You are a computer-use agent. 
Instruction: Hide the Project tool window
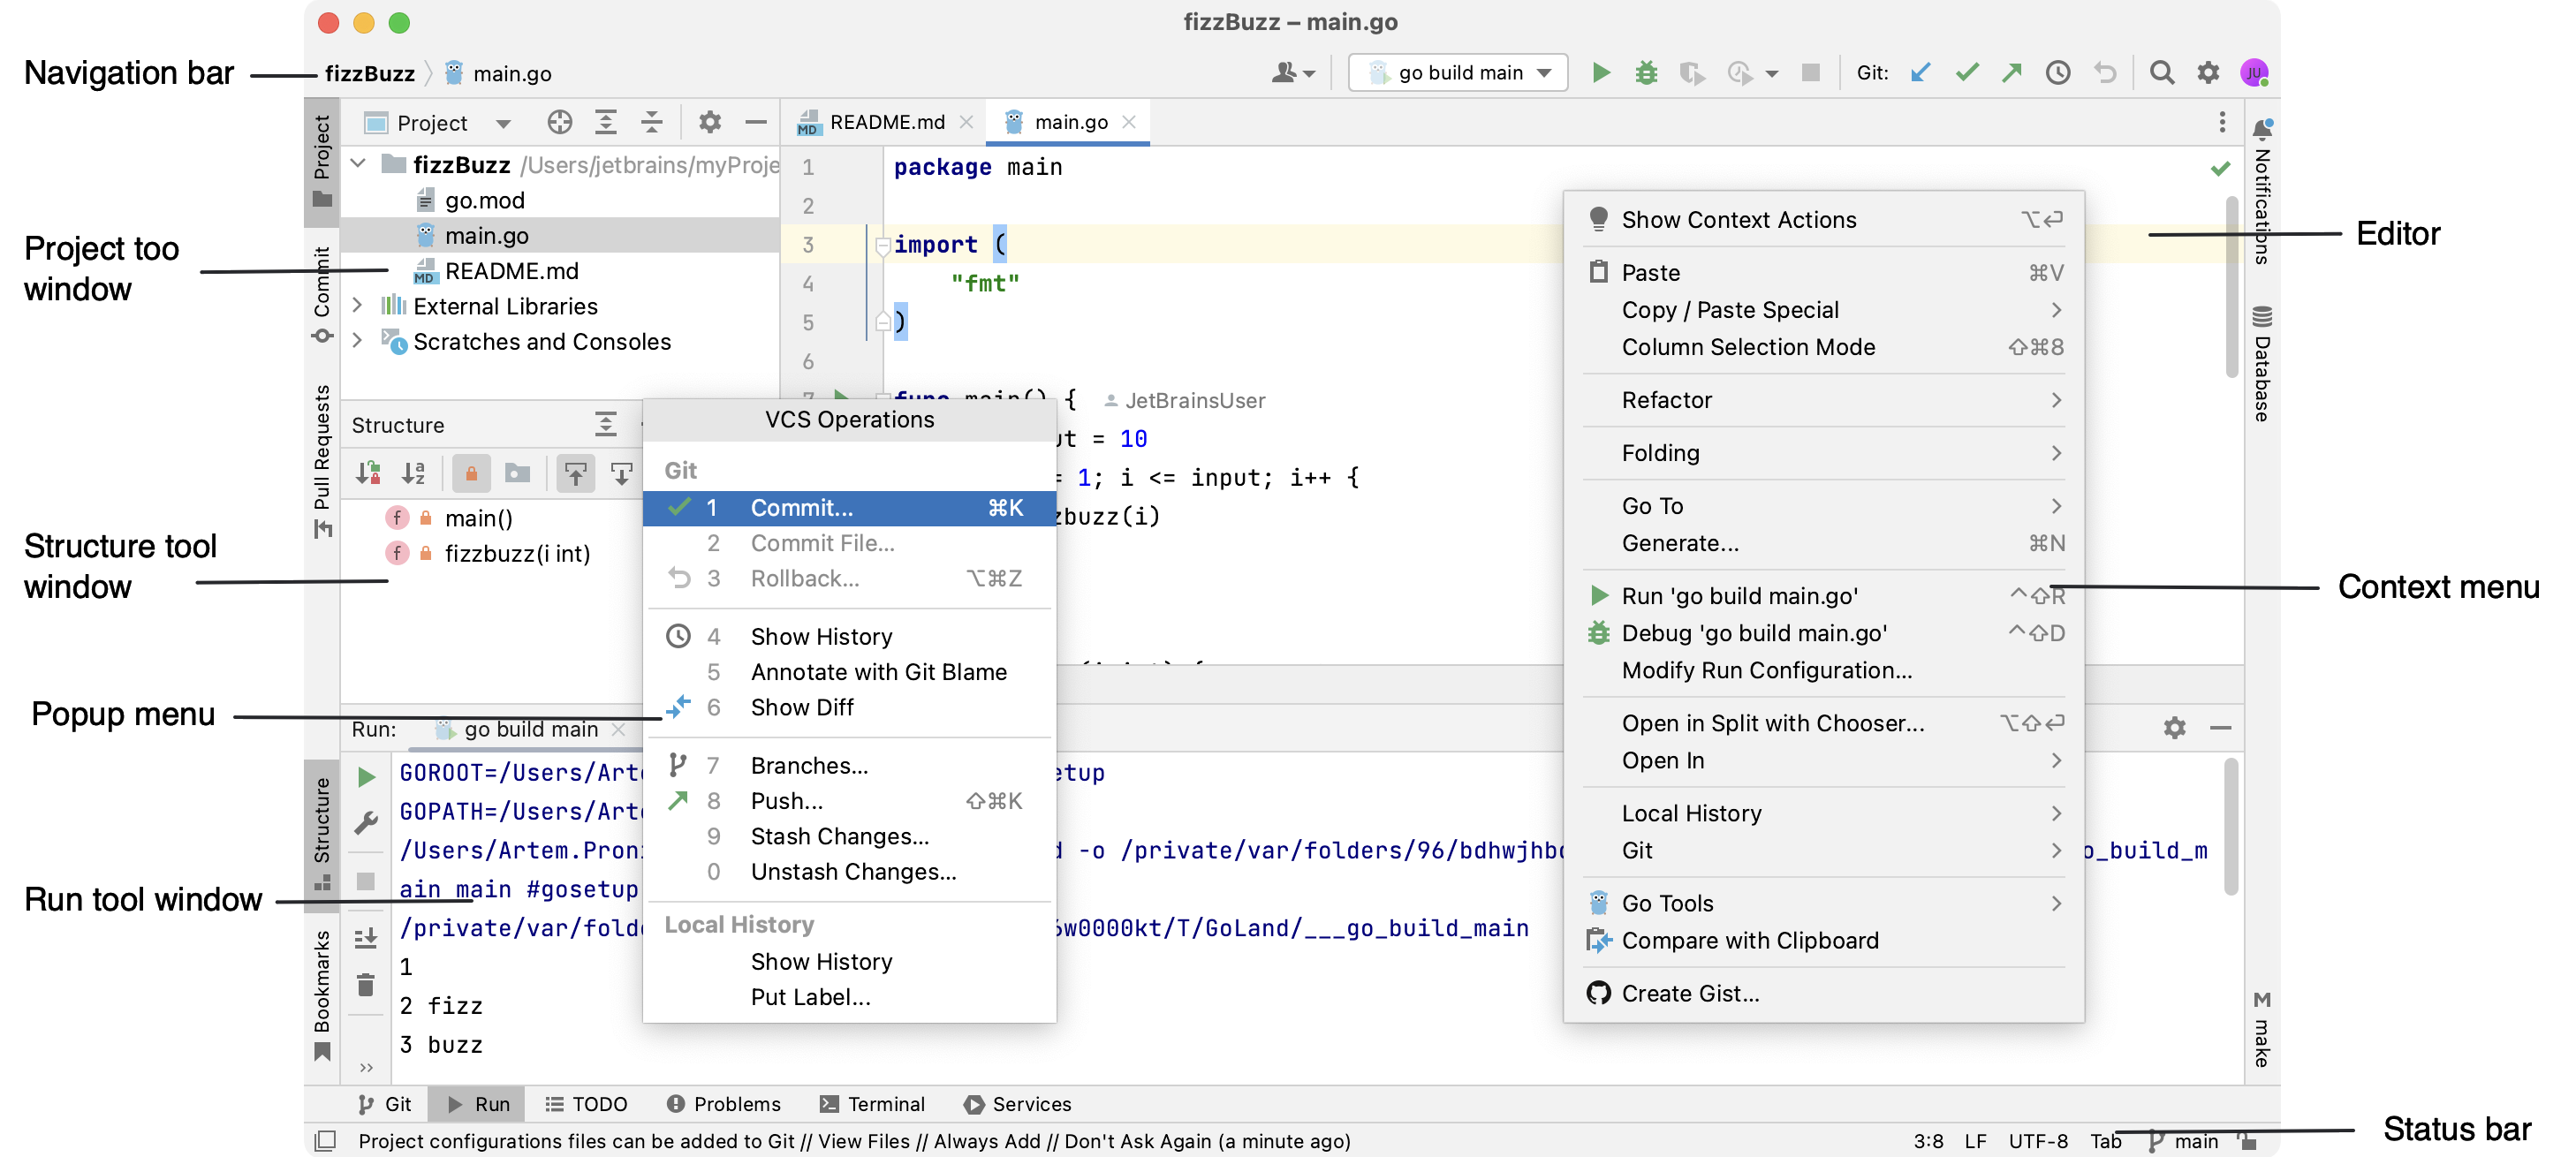pos(756,122)
